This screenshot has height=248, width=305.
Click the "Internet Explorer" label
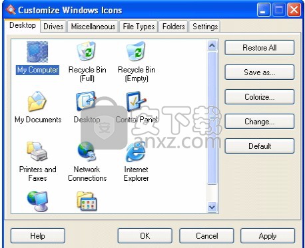pyautogui.click(x=136, y=174)
